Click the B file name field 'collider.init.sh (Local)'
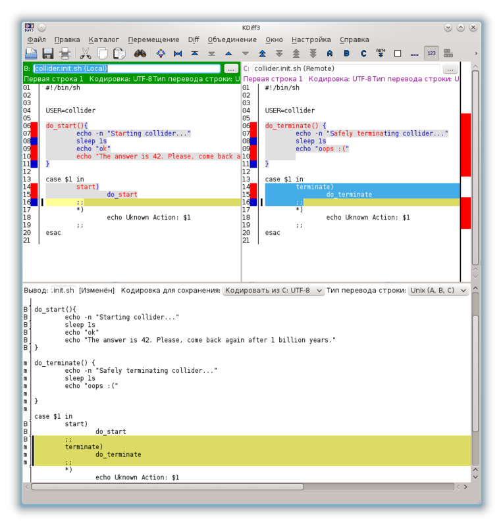 126,69
